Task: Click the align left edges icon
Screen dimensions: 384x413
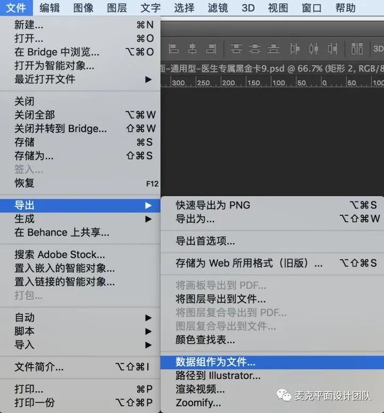Action: pyautogui.click(x=173, y=48)
